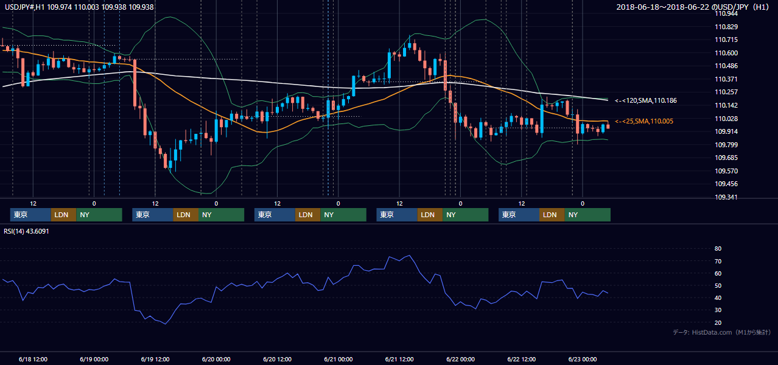The width and height of the screenshot is (778, 365).
Task: Click the 109.570 price axis value
Action: (726, 171)
